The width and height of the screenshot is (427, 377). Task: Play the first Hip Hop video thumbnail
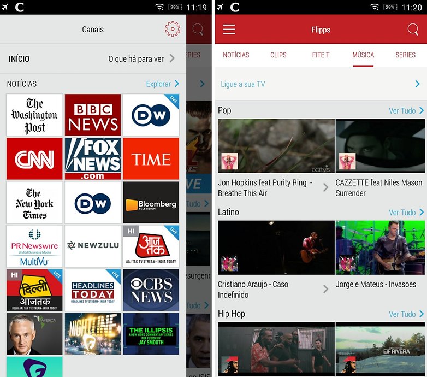tap(276, 349)
